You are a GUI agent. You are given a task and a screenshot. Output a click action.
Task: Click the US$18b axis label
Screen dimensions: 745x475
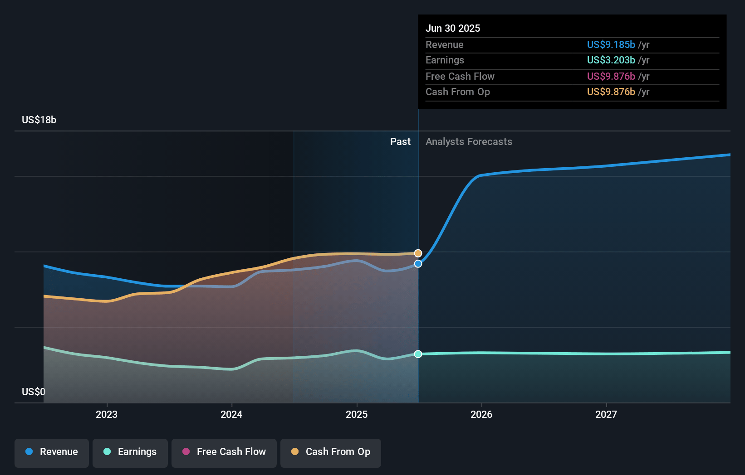(x=39, y=120)
